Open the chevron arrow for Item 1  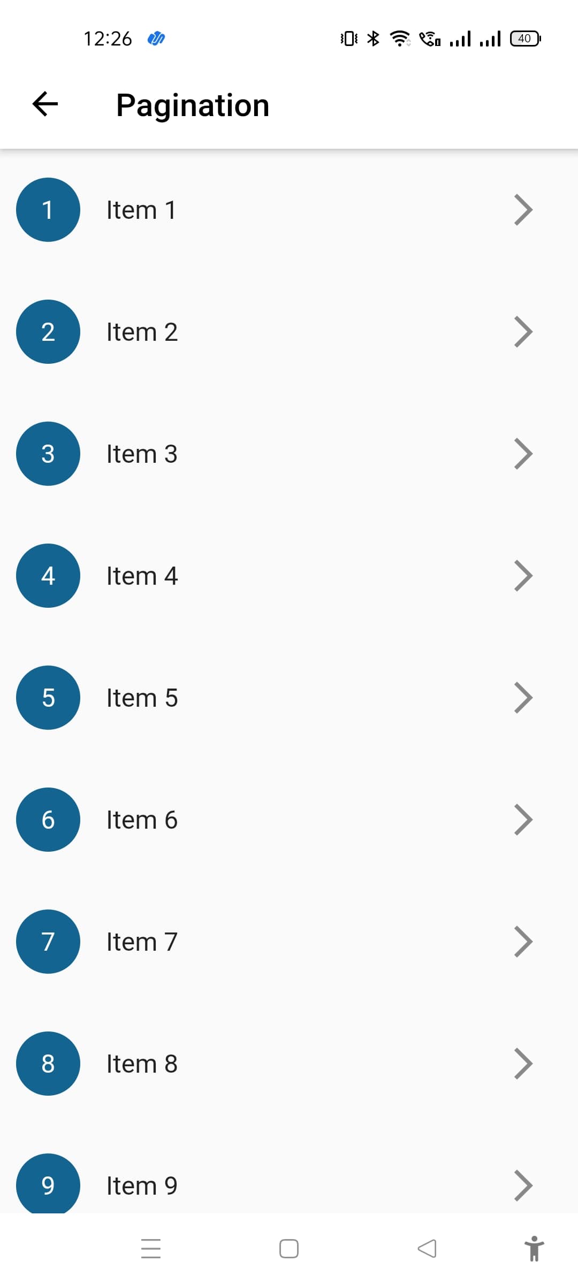(x=523, y=210)
